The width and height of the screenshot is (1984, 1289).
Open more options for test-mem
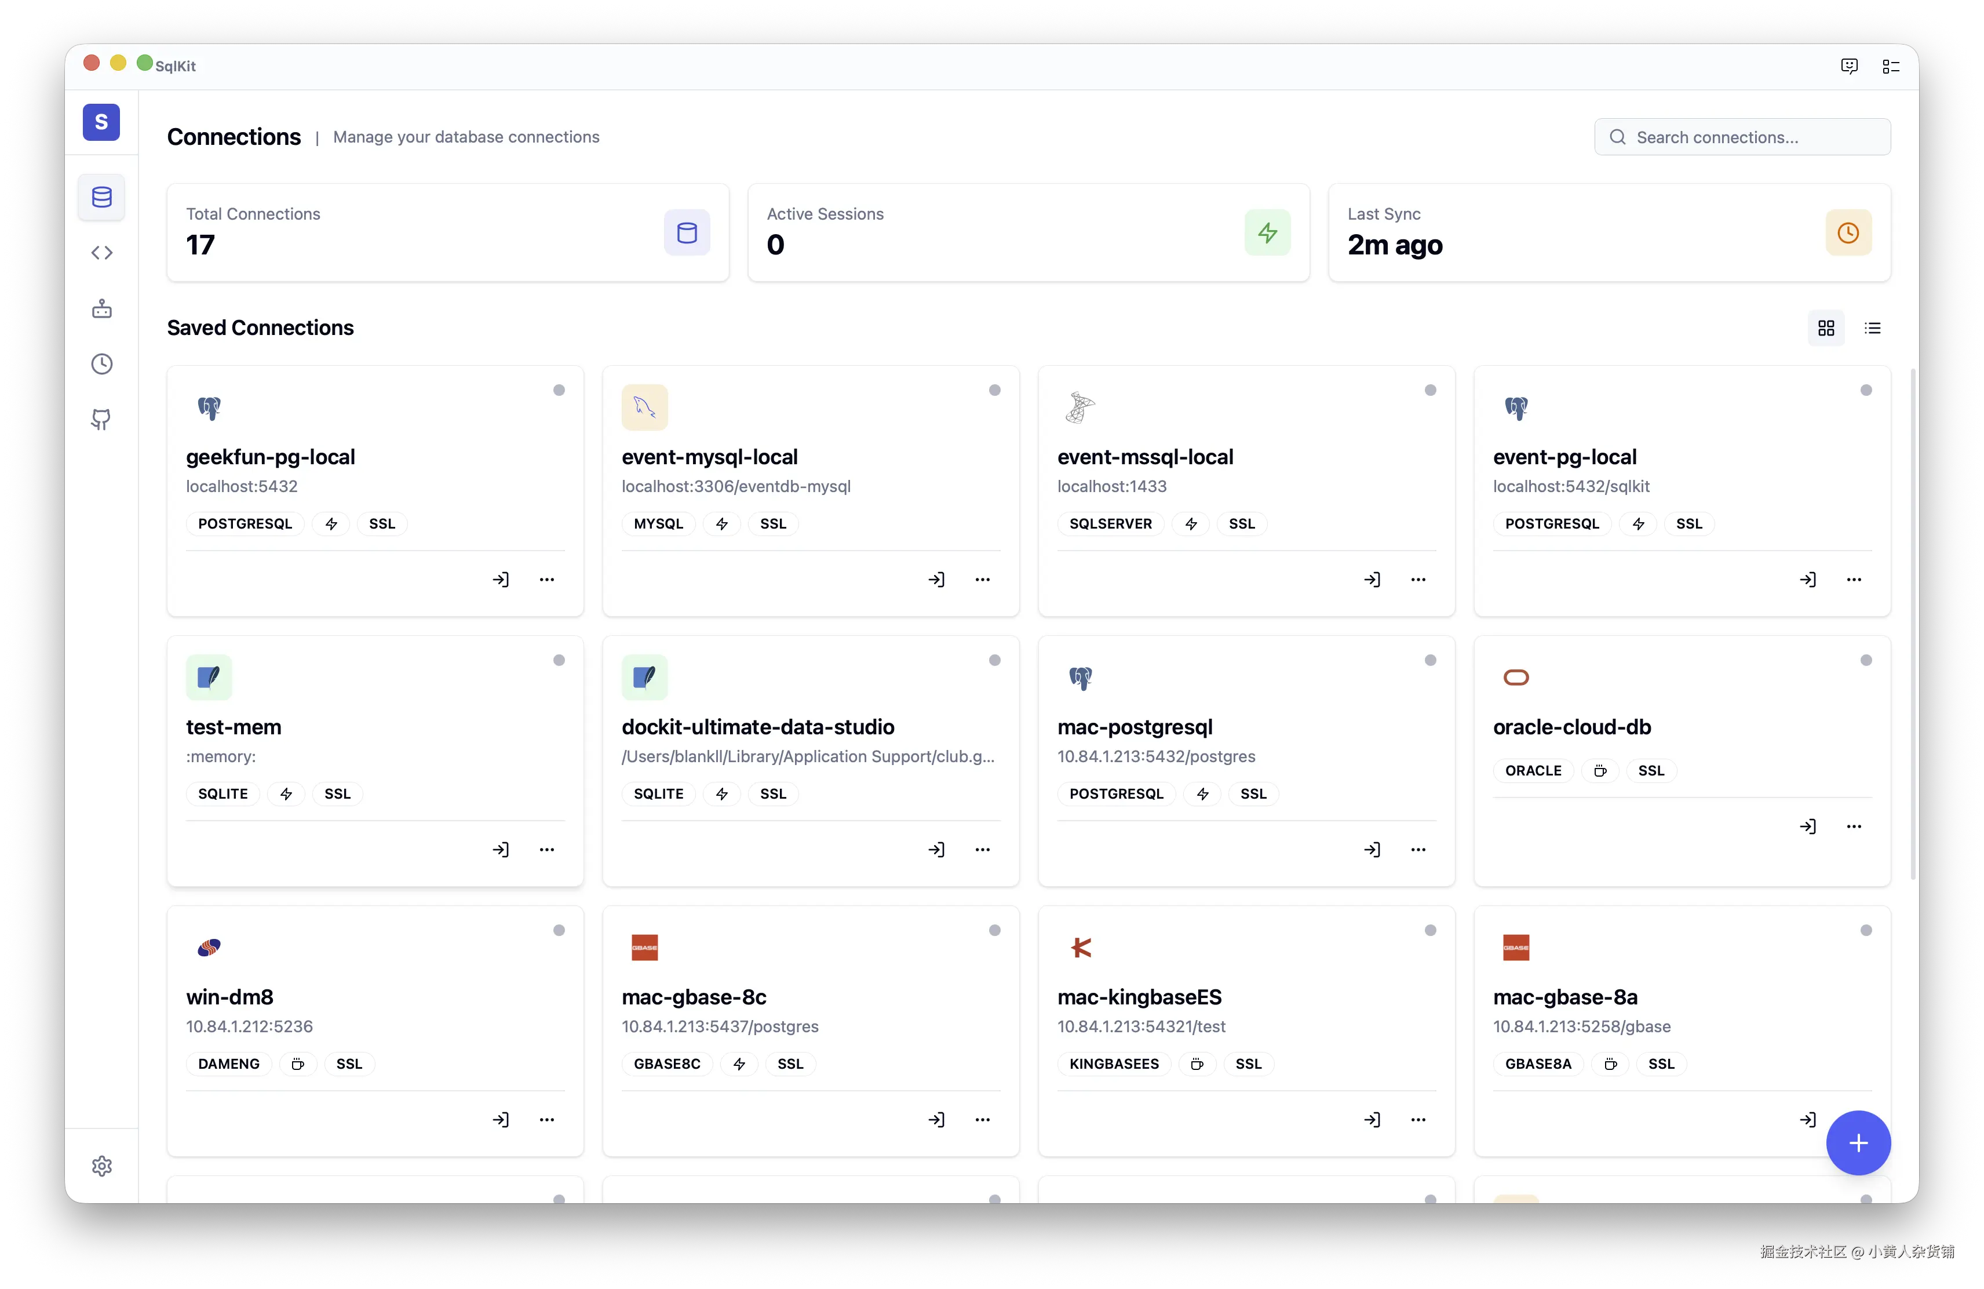click(547, 850)
